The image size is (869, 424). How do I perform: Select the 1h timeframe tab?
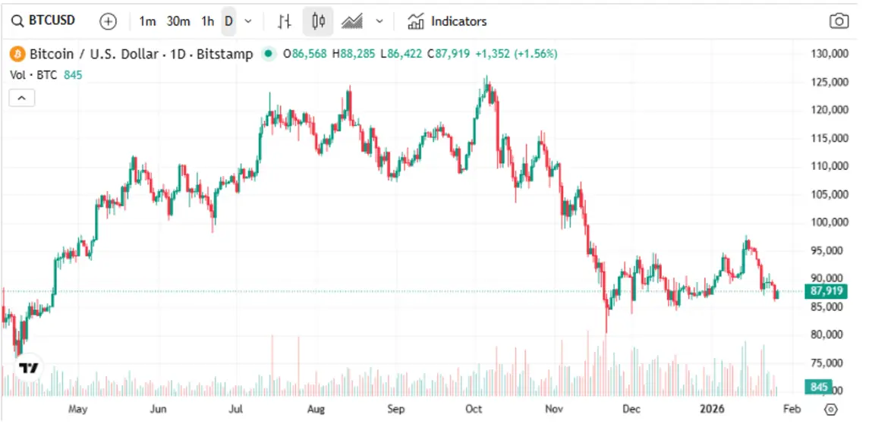(x=208, y=21)
